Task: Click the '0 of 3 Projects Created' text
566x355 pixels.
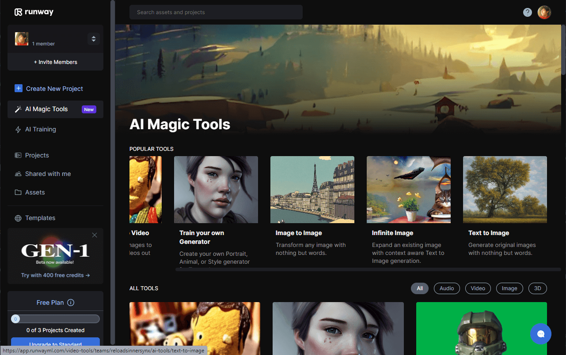Action: (55, 330)
